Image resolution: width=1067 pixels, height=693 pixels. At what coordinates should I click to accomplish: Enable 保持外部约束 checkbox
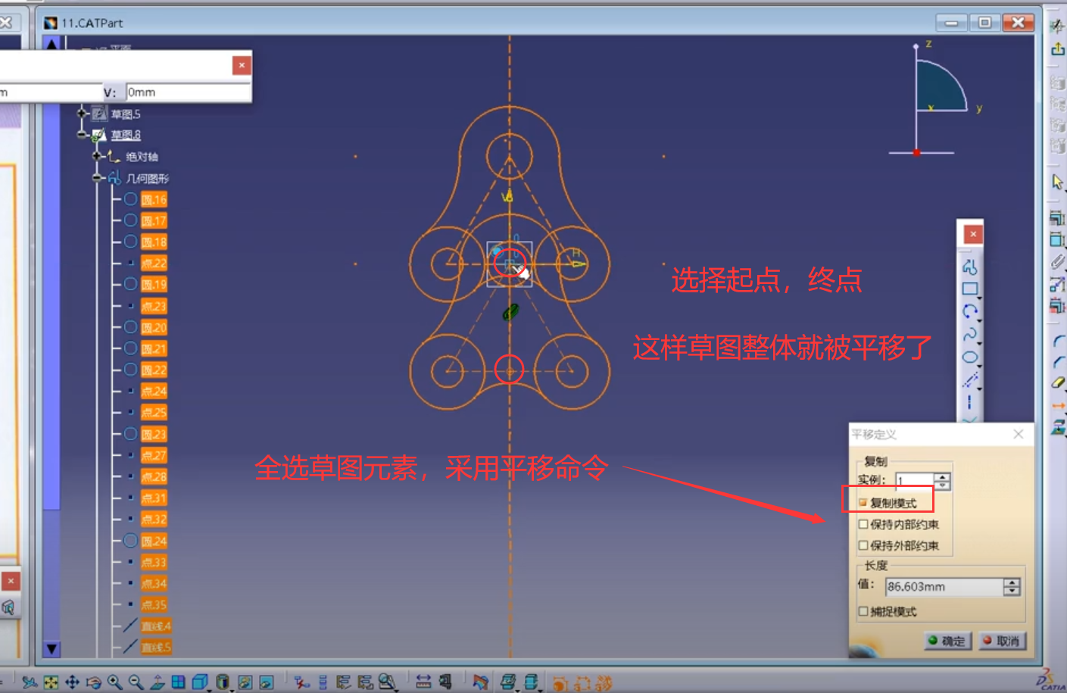pos(863,545)
